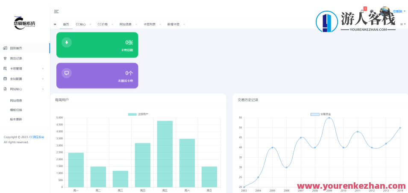Viewport: 408px width, 193px height.
Task: Switch to the 网站信息 tab
Action: click(126, 24)
